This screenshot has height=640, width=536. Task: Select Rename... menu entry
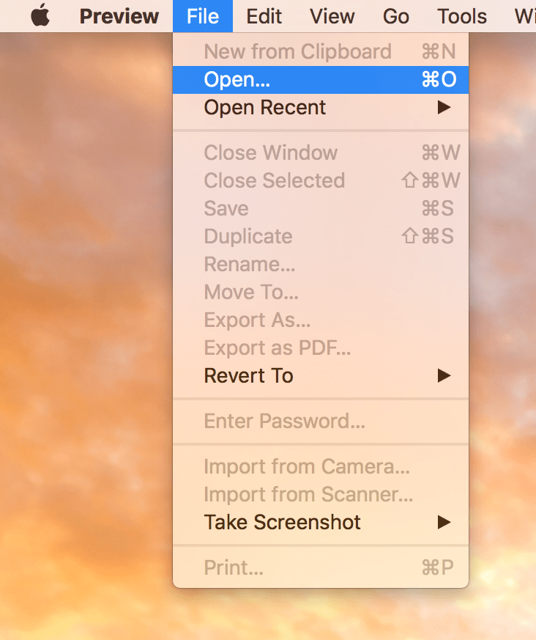[x=321, y=264]
